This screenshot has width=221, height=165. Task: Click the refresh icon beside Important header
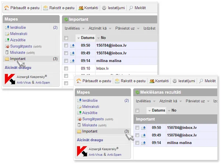click(x=66, y=19)
